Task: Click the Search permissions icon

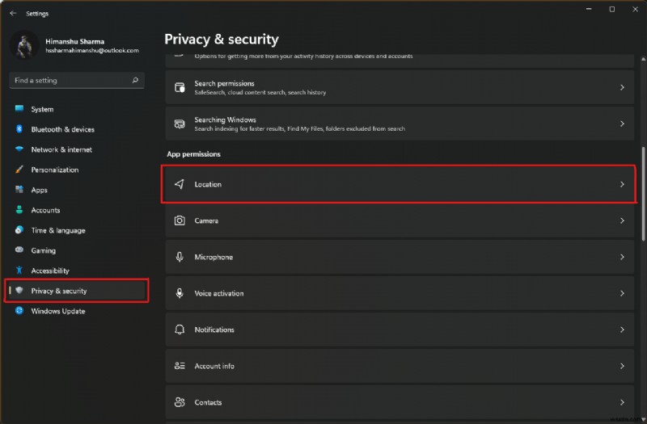Action: (180, 87)
